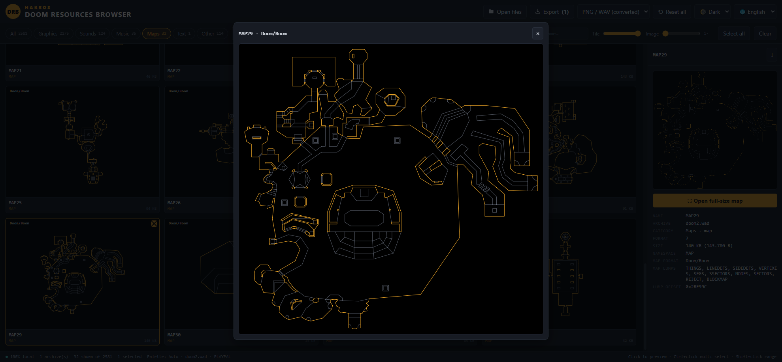The image size is (782, 362).
Task: Click the Reset all button
Action: (x=672, y=12)
